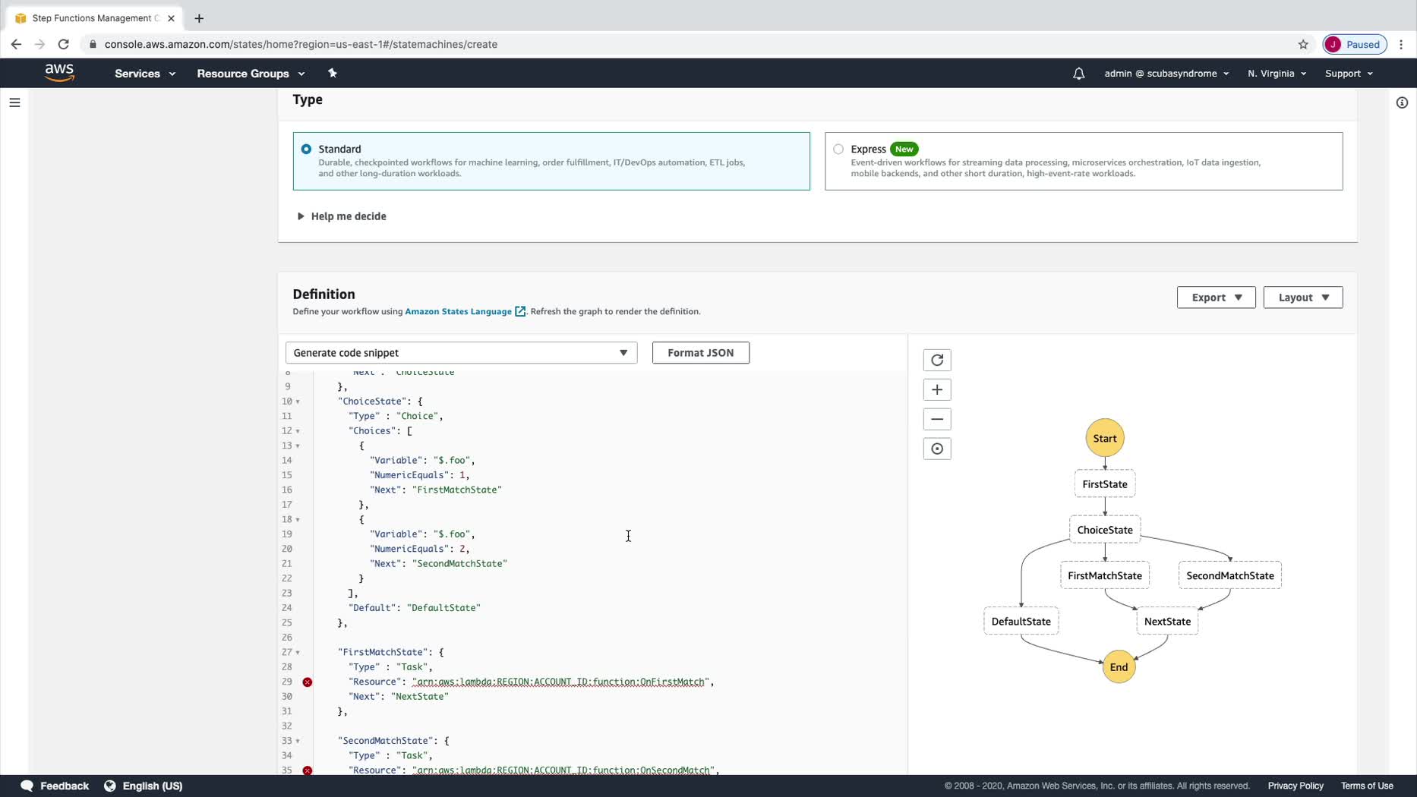This screenshot has height=797, width=1417.
Task: Reload the browser page
Action: [x=64, y=44]
